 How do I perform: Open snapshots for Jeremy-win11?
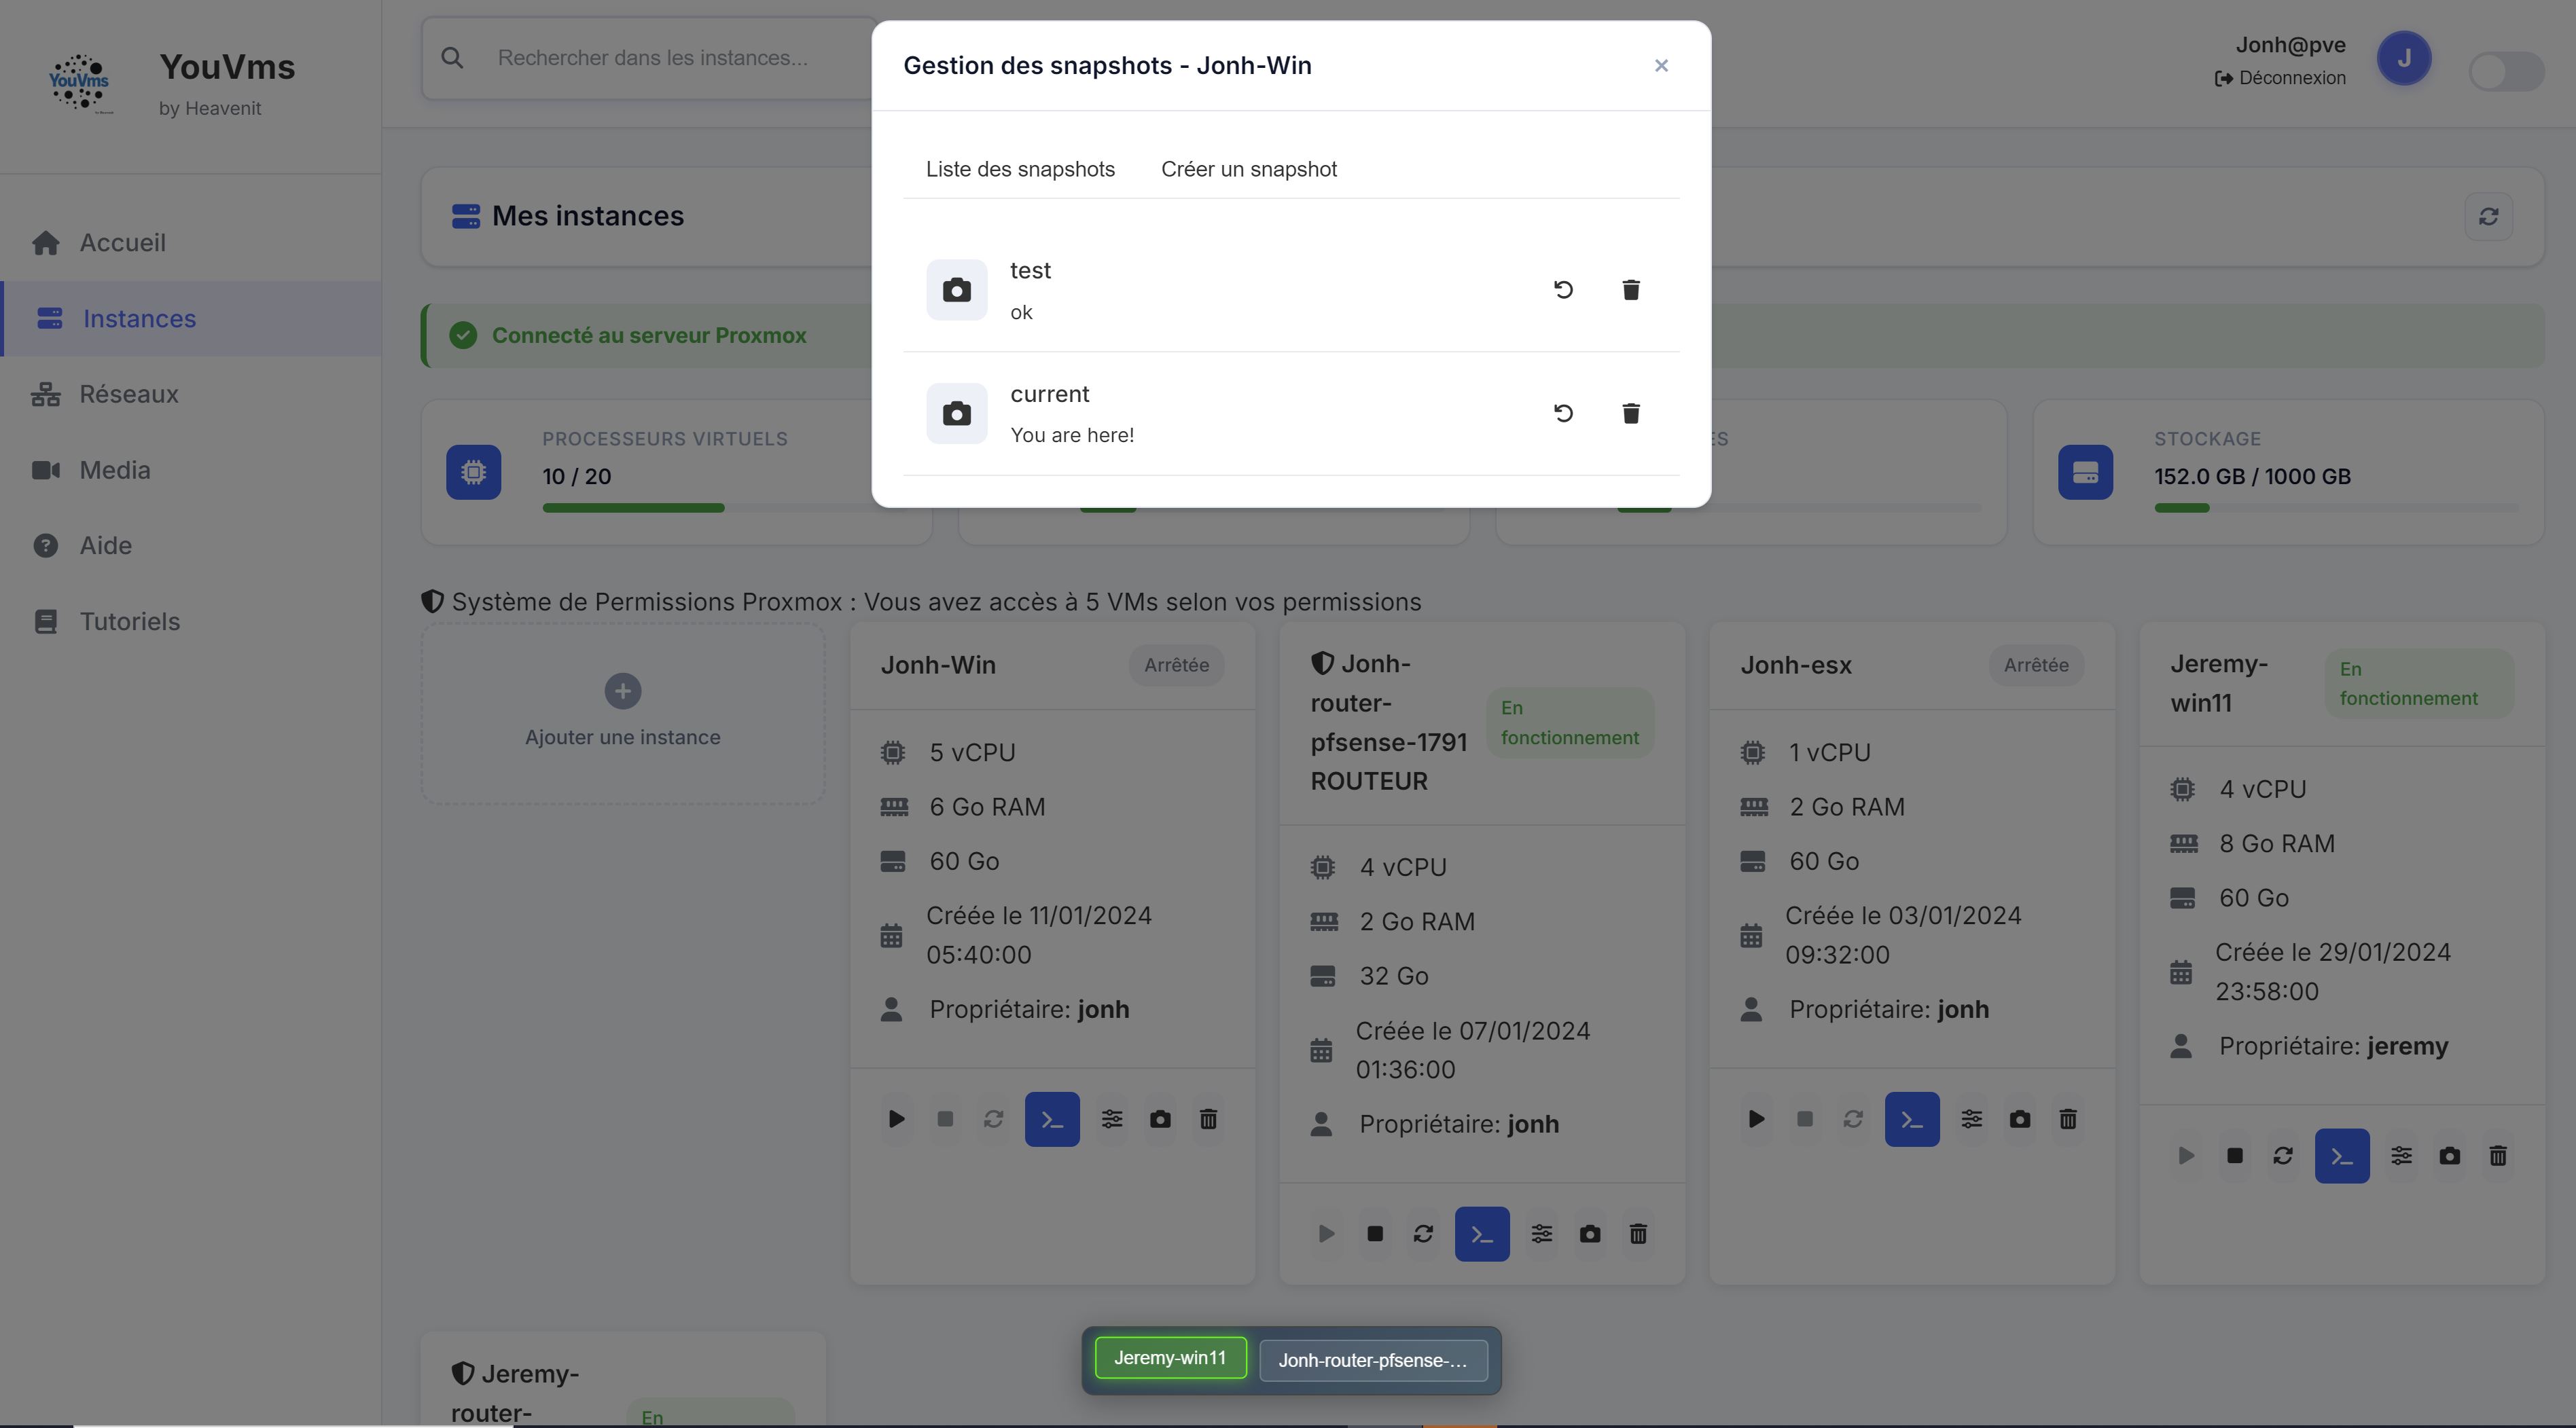[2450, 1156]
